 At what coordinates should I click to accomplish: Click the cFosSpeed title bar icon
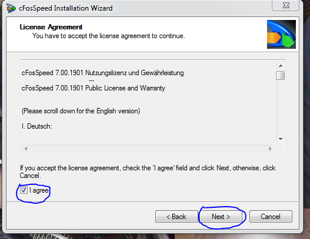[x=11, y=8]
